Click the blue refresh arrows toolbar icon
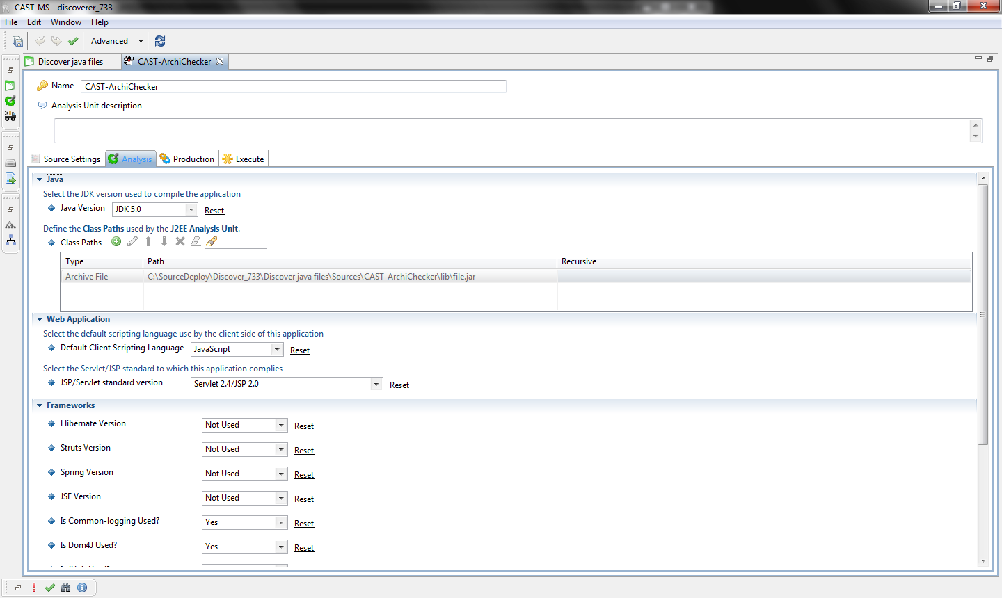Screen dimensions: 1002x598 (160, 41)
